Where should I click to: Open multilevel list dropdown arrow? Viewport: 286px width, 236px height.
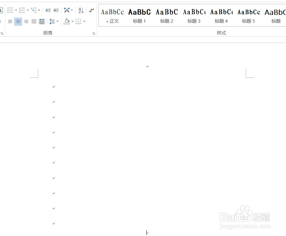tap(39, 10)
